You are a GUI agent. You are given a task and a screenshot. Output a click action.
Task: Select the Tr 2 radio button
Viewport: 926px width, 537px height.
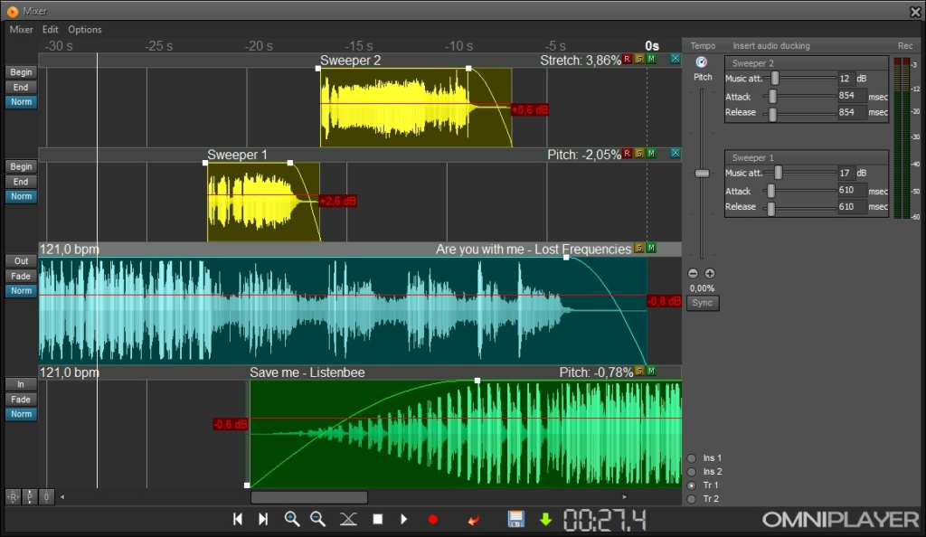point(692,499)
